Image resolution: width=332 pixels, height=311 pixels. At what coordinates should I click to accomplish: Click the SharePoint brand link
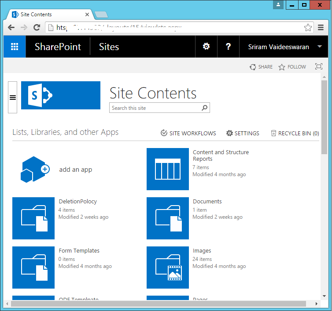(x=58, y=47)
